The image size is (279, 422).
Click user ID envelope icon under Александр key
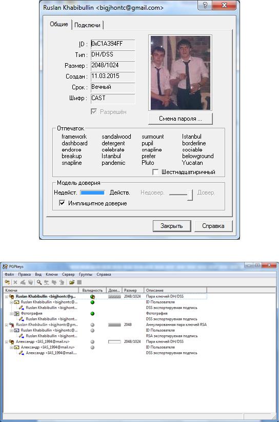[x=16, y=348]
